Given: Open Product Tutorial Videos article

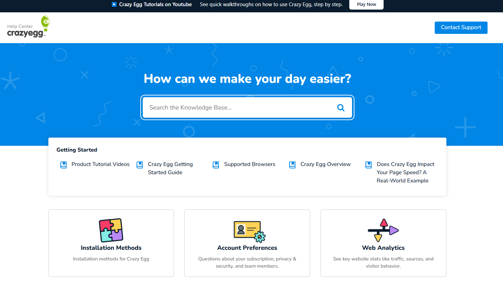Looking at the screenshot, I should pyautogui.click(x=101, y=164).
